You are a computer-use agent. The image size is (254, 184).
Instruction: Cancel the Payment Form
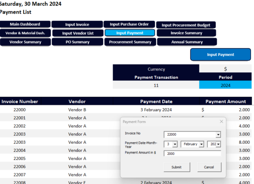(209, 167)
